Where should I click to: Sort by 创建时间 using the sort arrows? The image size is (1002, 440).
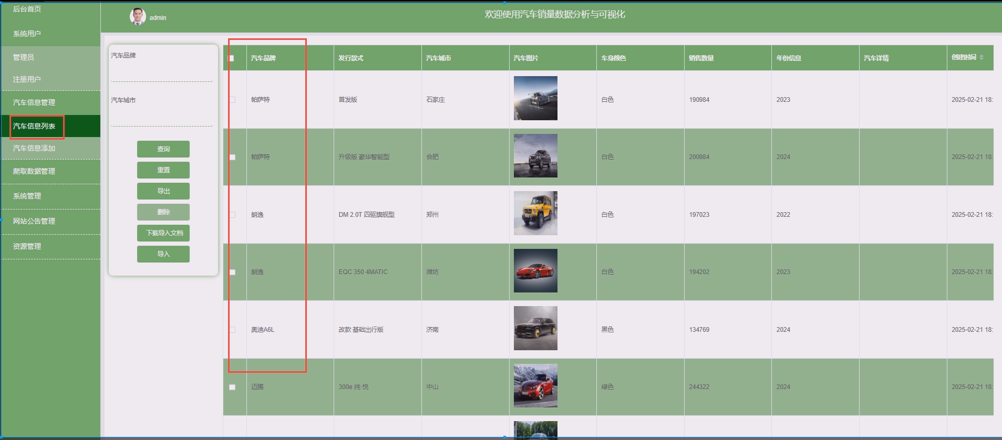click(x=982, y=57)
